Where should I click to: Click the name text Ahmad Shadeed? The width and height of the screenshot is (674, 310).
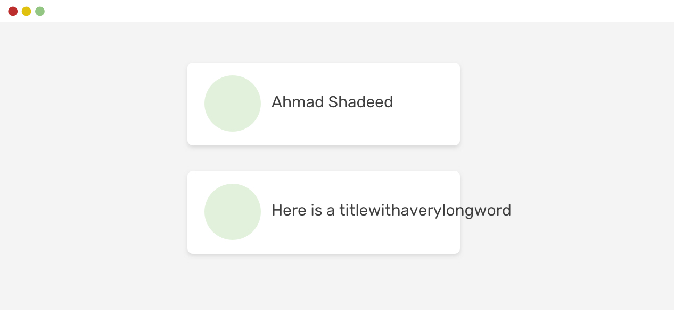332,102
